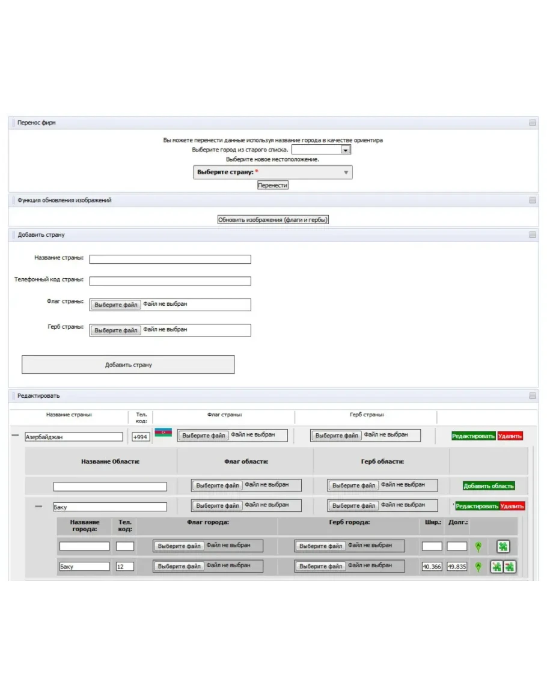Click the green map pin in the empty city row
The height and width of the screenshot is (694, 547).
478,547
